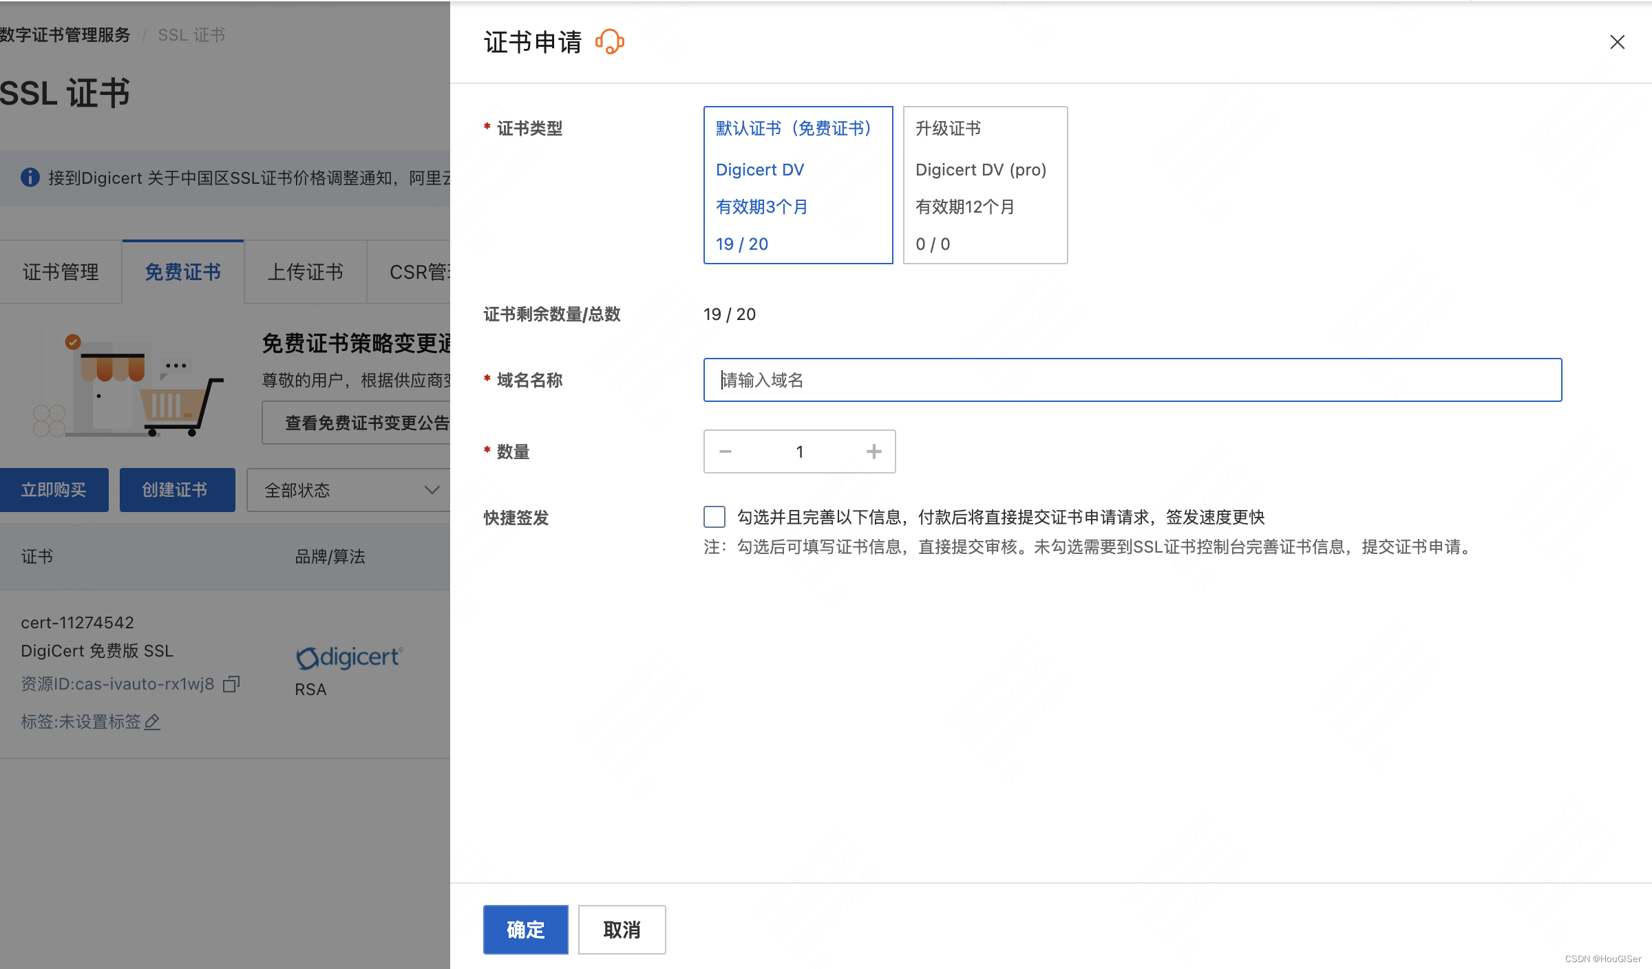Copy resource ID with the copy icon
The image size is (1652, 969).
tap(231, 684)
